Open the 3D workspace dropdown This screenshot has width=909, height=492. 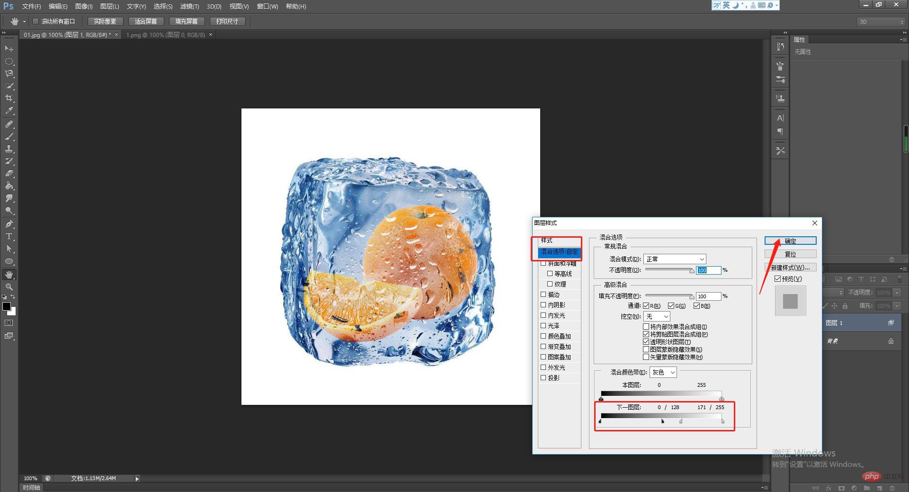click(881, 22)
